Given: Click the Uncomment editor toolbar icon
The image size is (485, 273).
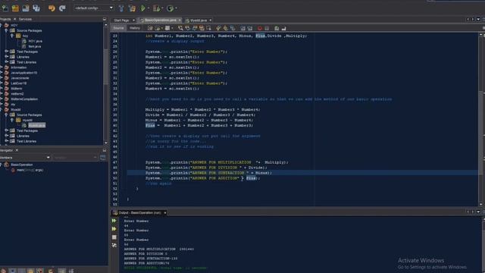Looking at the screenshot, I should coord(283,28).
